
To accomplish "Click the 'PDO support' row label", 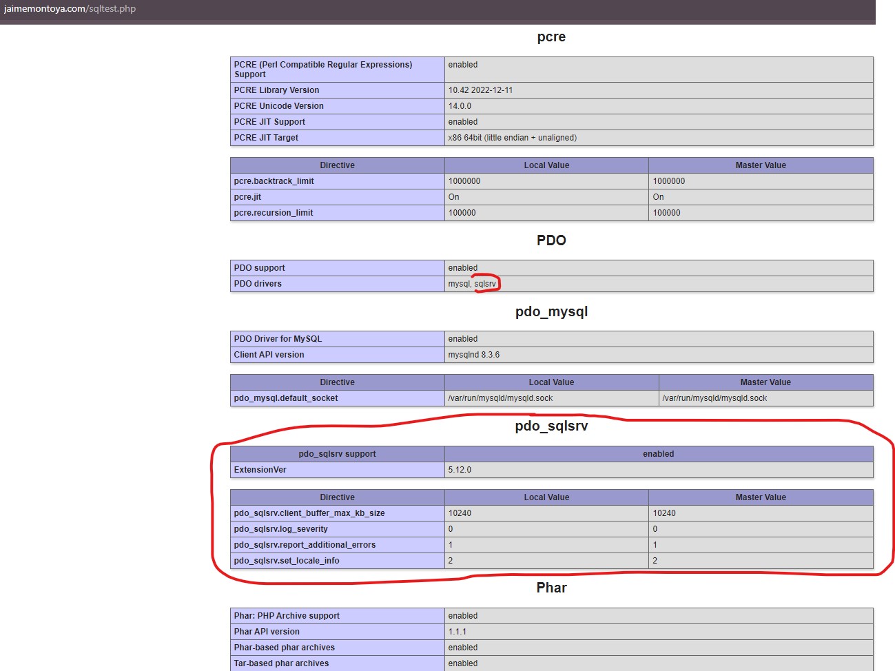I will (x=259, y=268).
